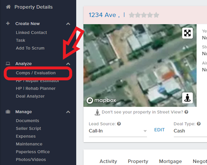The height and width of the screenshot is (165, 207).
Task: Collapse the Analyze section chevron
Action: point(68,64)
